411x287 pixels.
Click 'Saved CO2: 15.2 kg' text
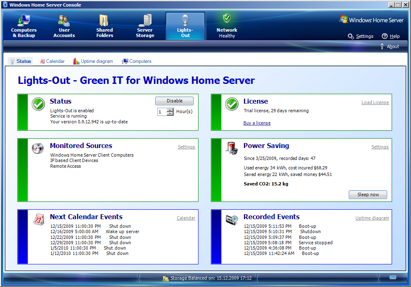pos(266,184)
